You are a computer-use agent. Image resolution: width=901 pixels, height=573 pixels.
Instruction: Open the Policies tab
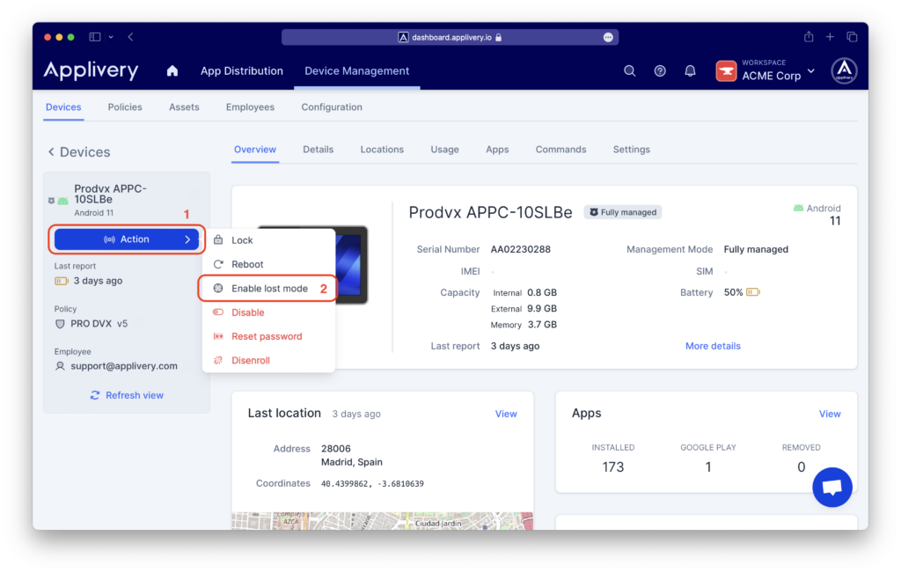coord(125,107)
